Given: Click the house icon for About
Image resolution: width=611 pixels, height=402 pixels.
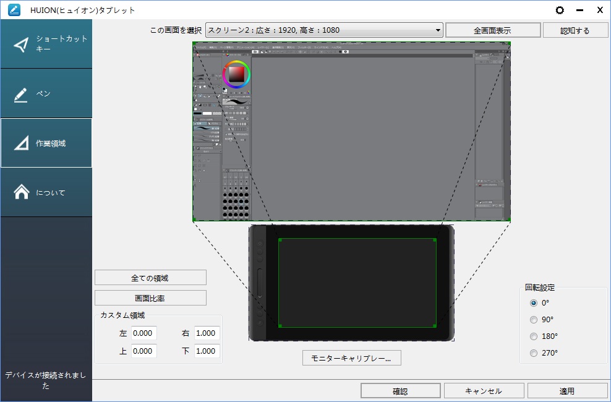Looking at the screenshot, I should click(21, 192).
